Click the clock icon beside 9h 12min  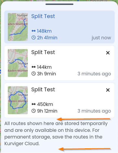click(34, 111)
